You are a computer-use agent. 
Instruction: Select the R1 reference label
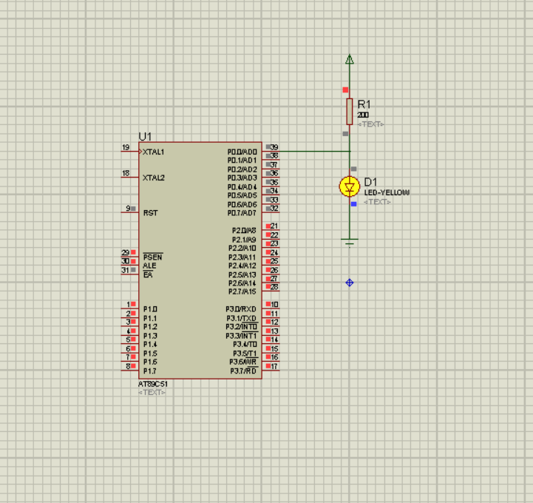(364, 104)
